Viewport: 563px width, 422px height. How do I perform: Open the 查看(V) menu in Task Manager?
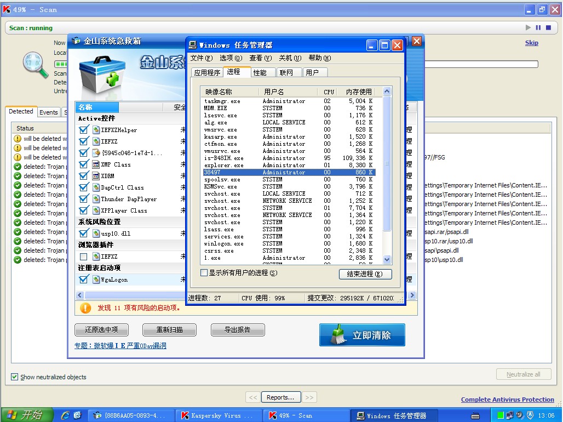(x=261, y=58)
